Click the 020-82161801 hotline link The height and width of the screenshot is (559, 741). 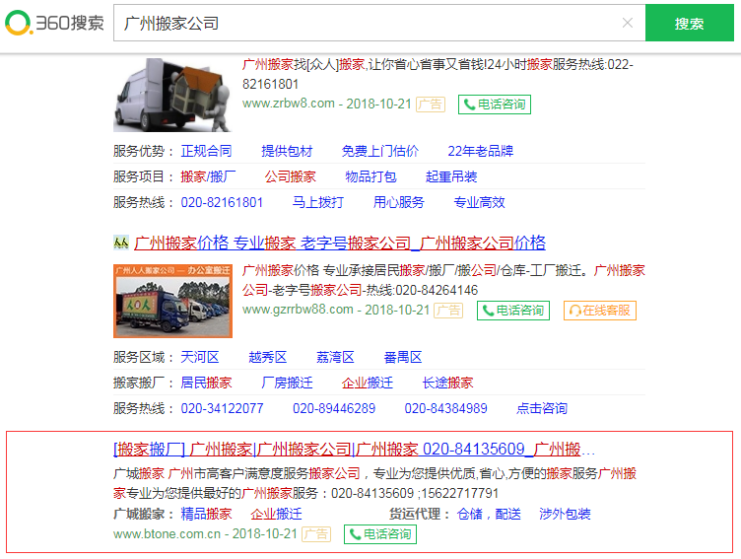tap(222, 202)
